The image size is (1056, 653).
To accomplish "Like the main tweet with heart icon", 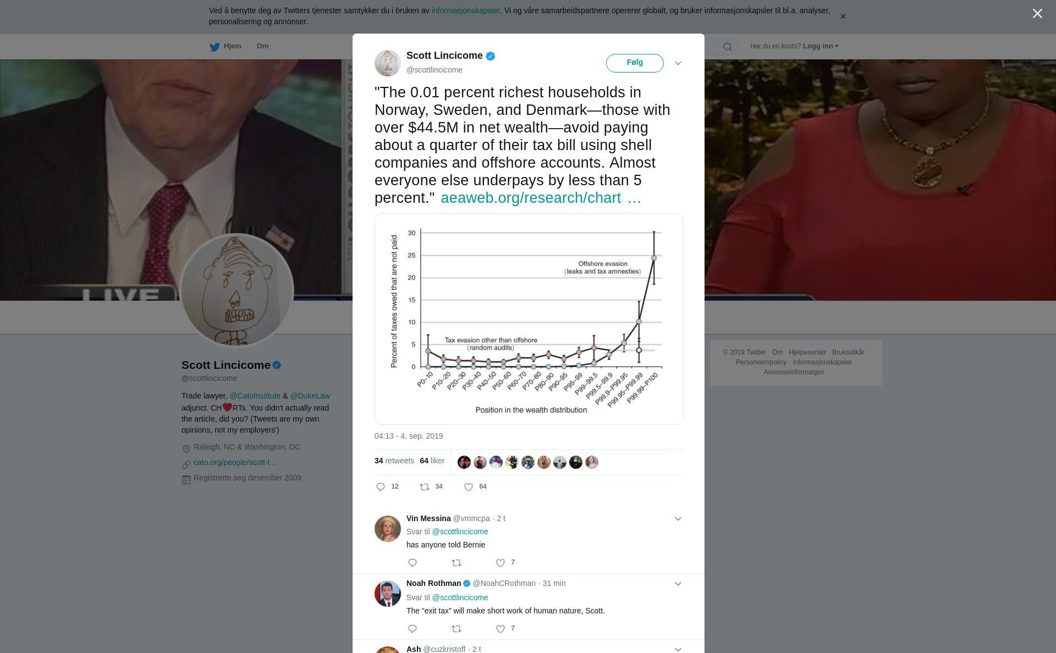I will [469, 487].
